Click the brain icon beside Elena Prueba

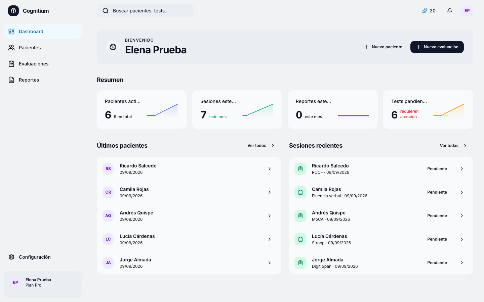[x=113, y=47]
